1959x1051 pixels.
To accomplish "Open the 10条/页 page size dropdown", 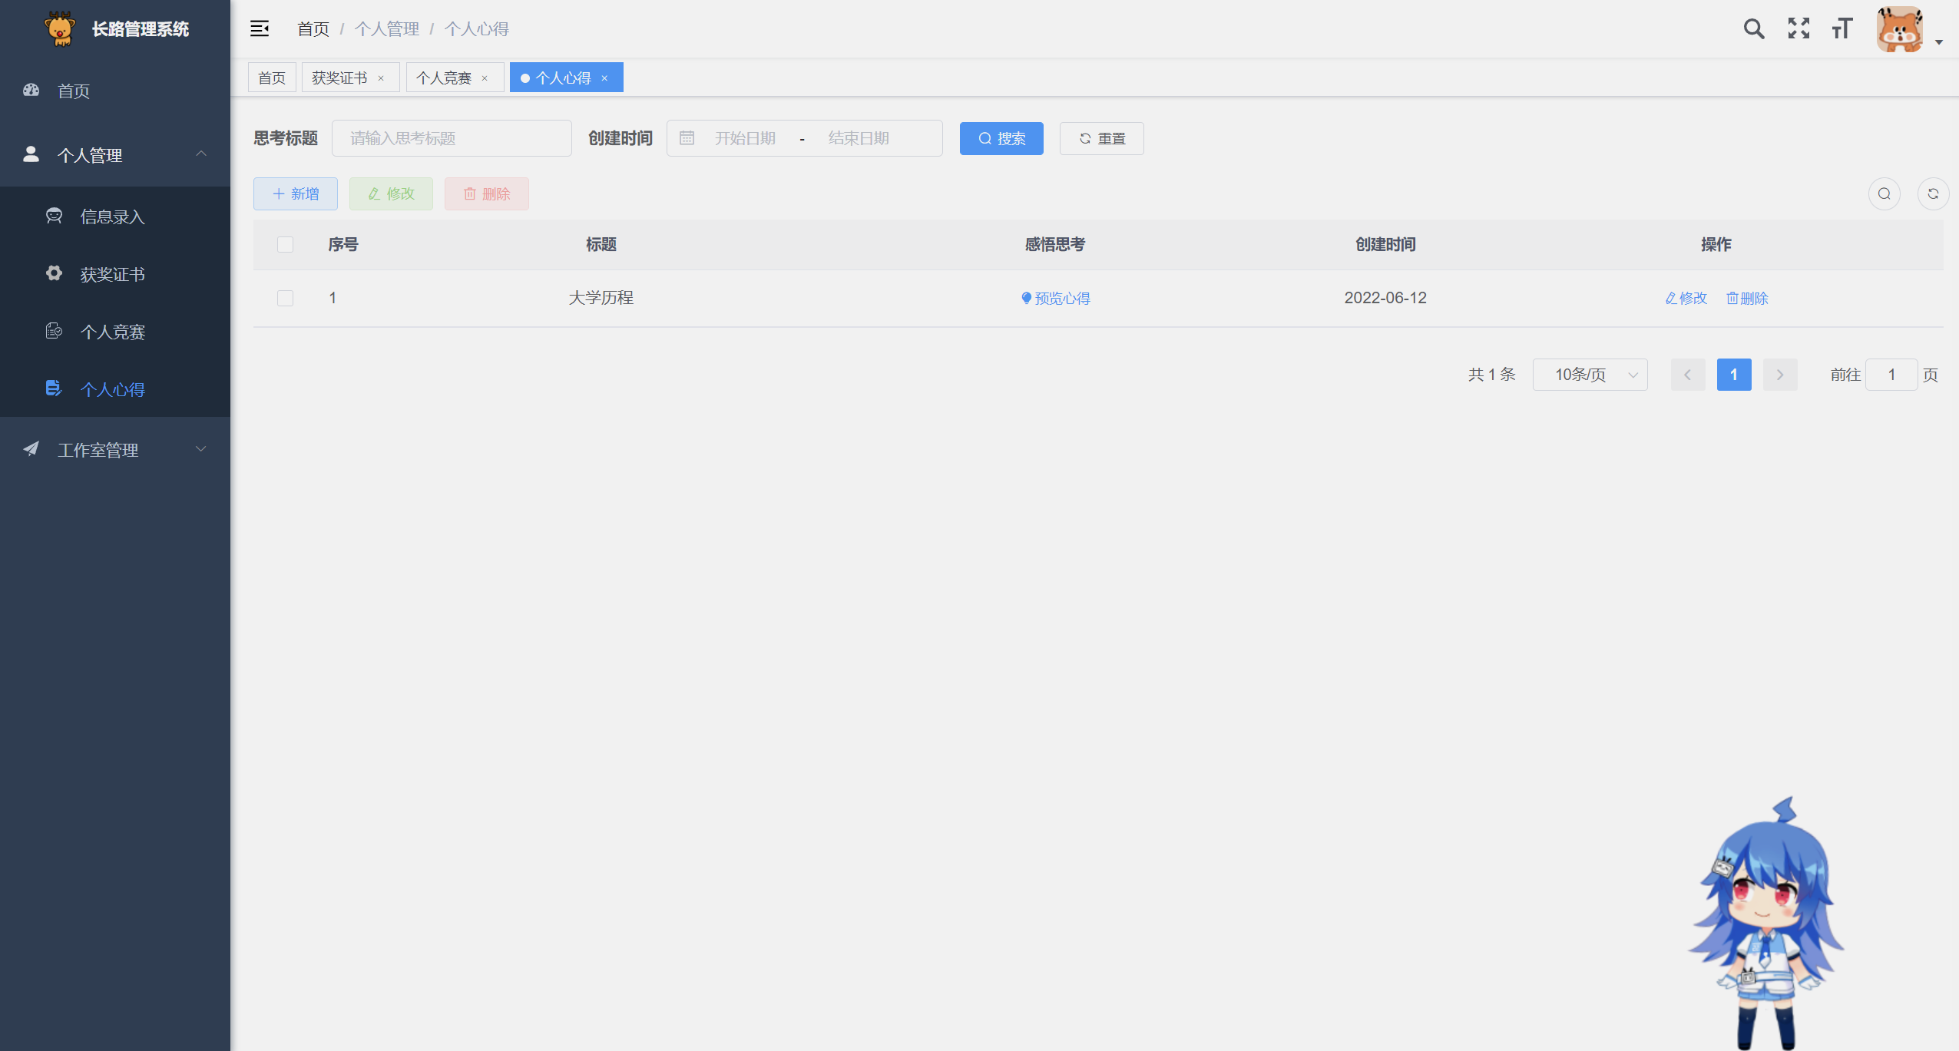I will (1590, 375).
